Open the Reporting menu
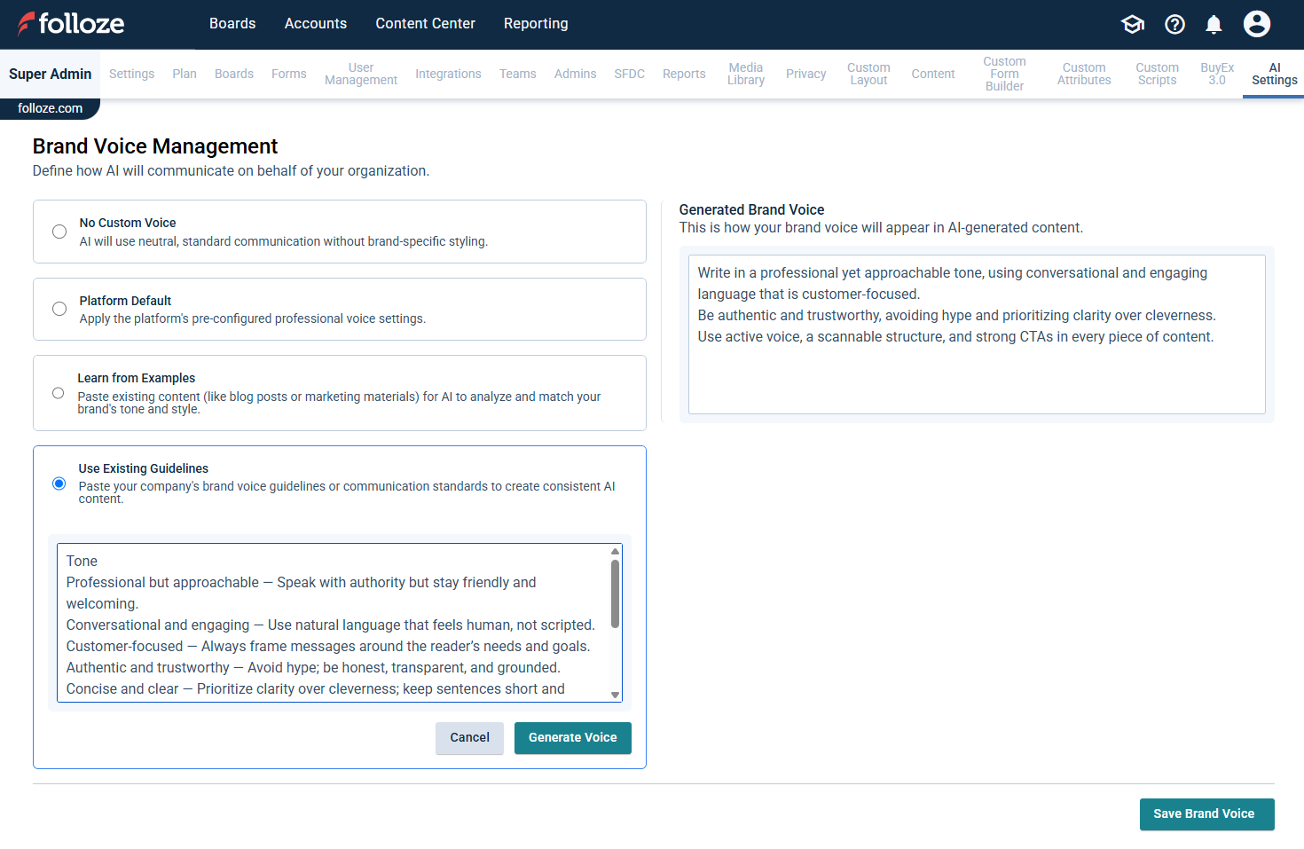 (x=535, y=24)
